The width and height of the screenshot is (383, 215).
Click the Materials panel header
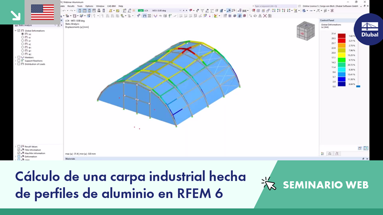tap(216, 159)
